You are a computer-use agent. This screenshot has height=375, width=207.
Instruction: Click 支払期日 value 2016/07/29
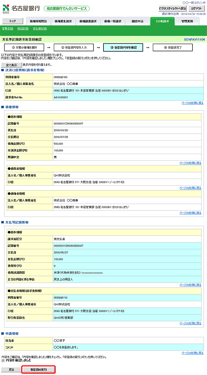(x=61, y=137)
